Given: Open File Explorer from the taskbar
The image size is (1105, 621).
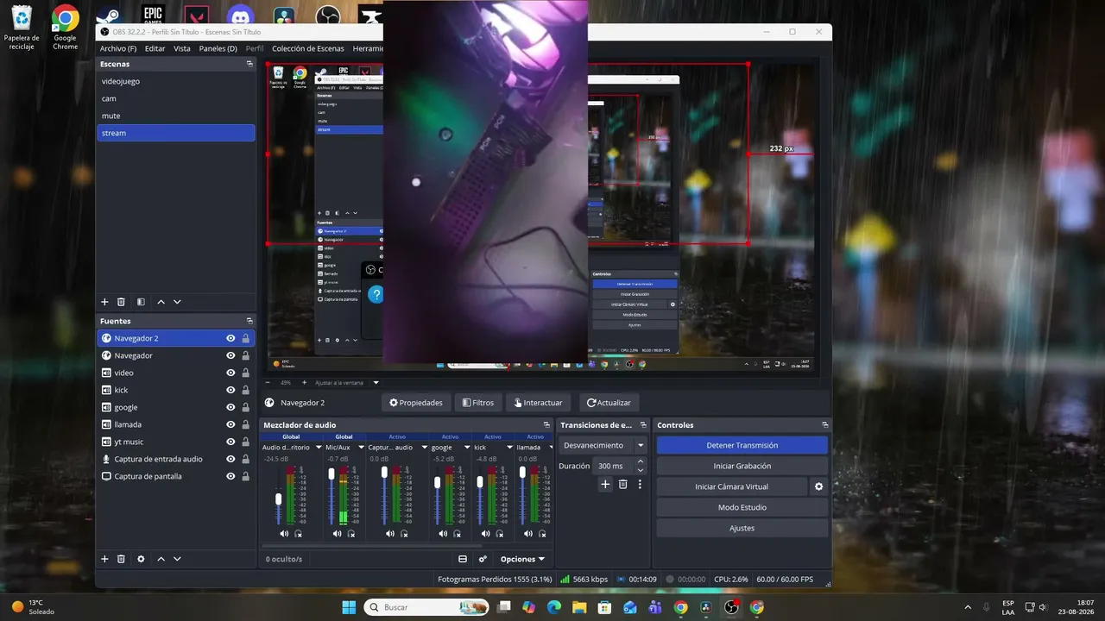Looking at the screenshot, I should click(579, 607).
